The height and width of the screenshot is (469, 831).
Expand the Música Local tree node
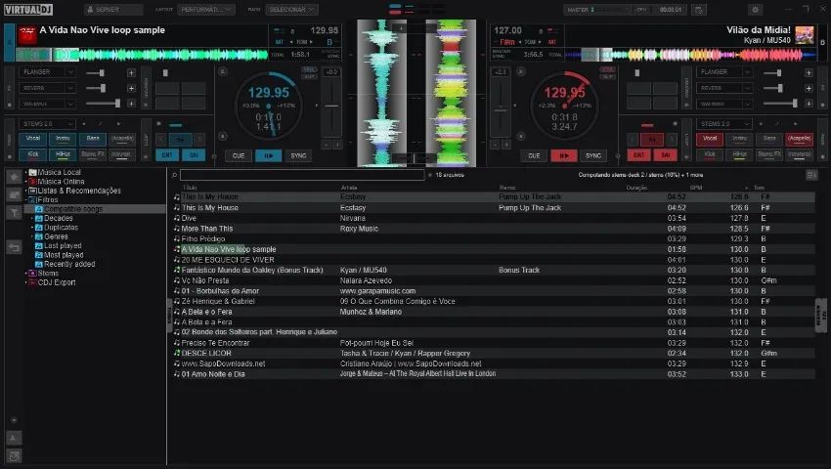[26, 172]
